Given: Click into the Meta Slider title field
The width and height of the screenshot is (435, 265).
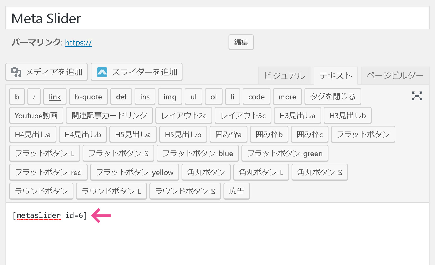Looking at the screenshot, I should (x=217, y=19).
